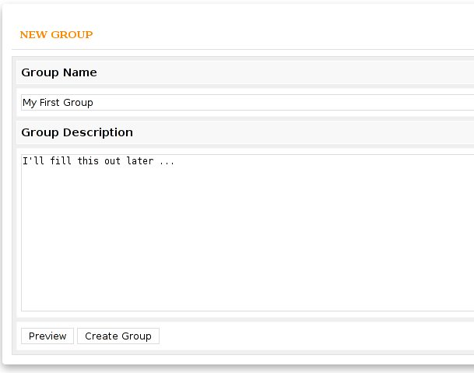The image size is (474, 373).
Task: Click the Group Description label
Action: (x=77, y=132)
